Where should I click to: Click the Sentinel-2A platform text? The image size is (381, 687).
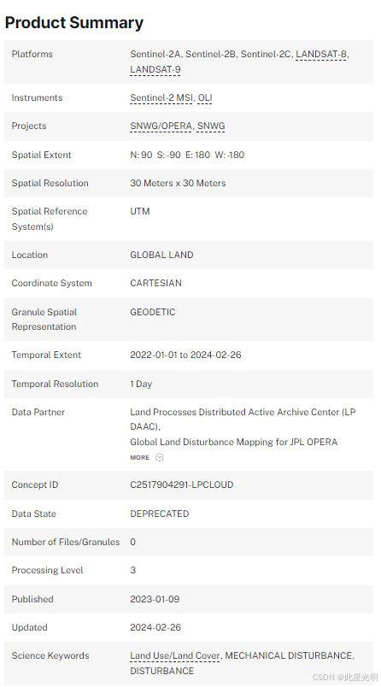(x=155, y=54)
